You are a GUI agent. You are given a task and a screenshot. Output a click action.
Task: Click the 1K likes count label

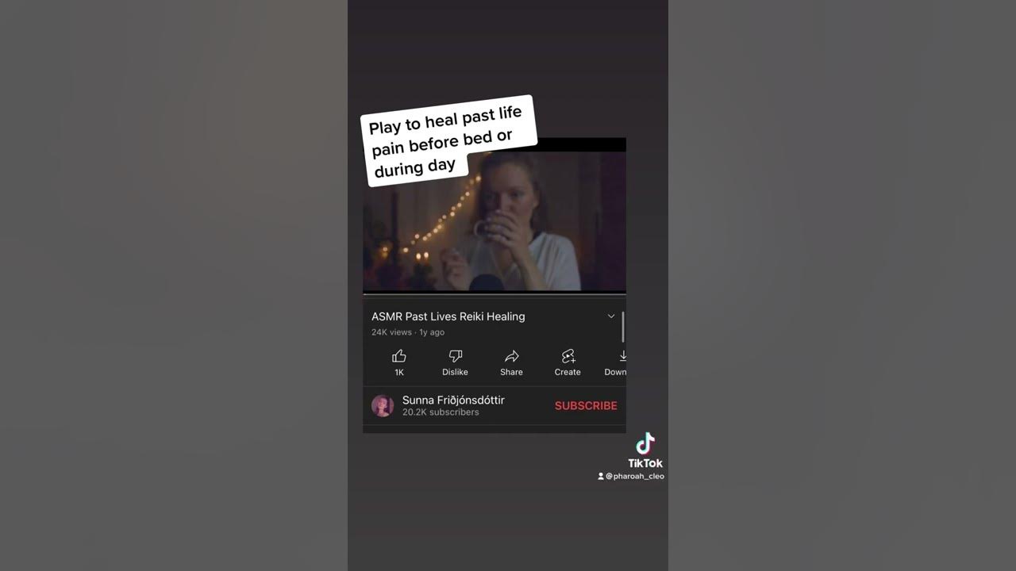click(x=399, y=372)
